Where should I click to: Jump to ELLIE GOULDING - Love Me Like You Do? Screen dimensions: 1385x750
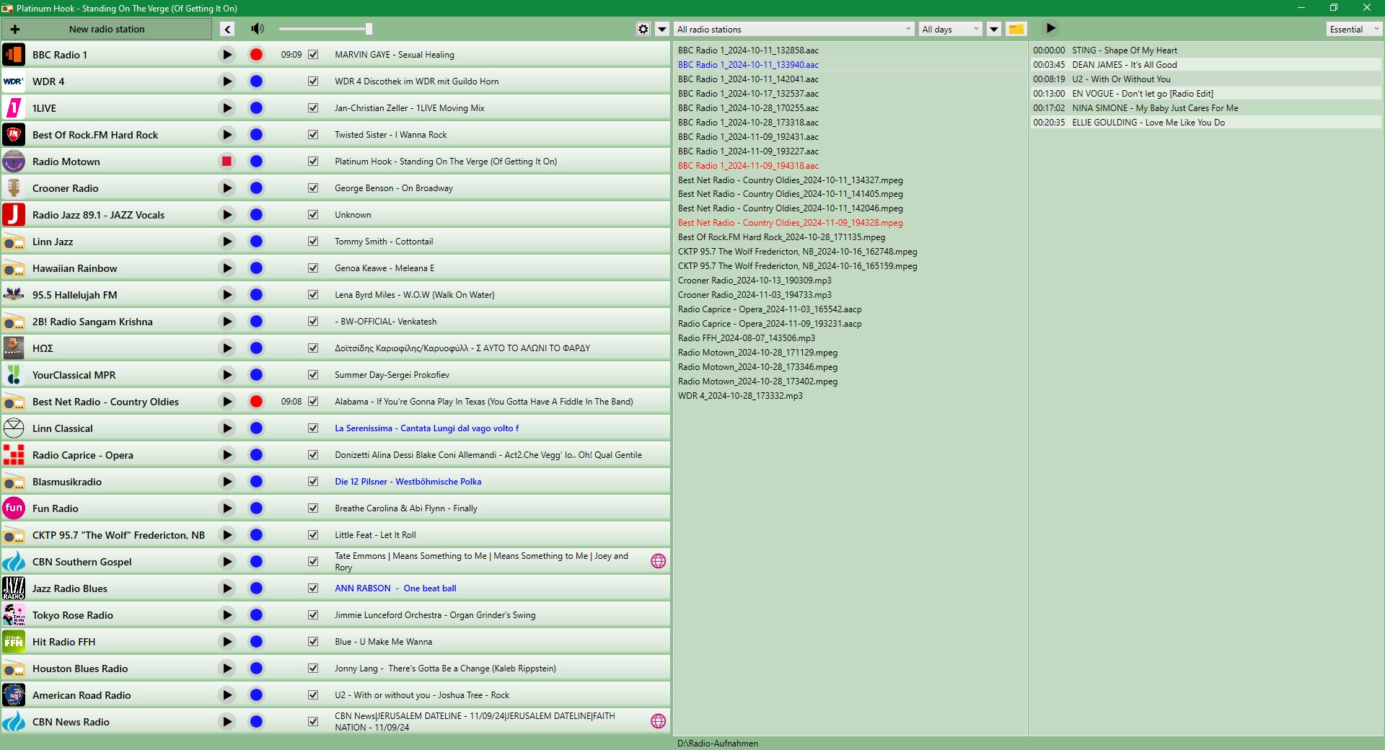[x=1148, y=123]
